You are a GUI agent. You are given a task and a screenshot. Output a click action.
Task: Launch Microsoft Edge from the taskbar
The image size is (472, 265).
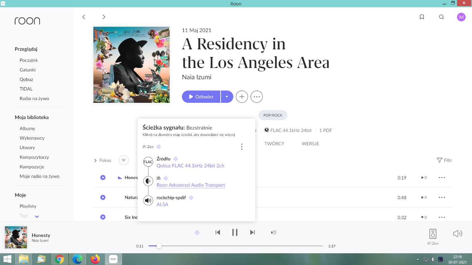[x=77, y=259]
